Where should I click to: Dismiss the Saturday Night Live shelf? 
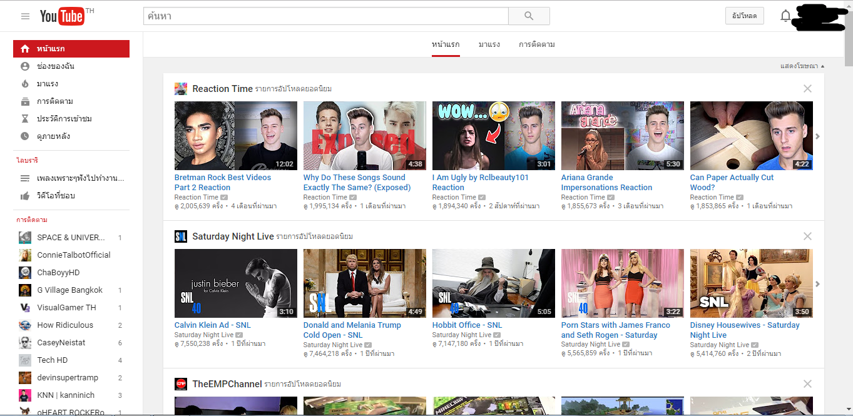click(807, 236)
